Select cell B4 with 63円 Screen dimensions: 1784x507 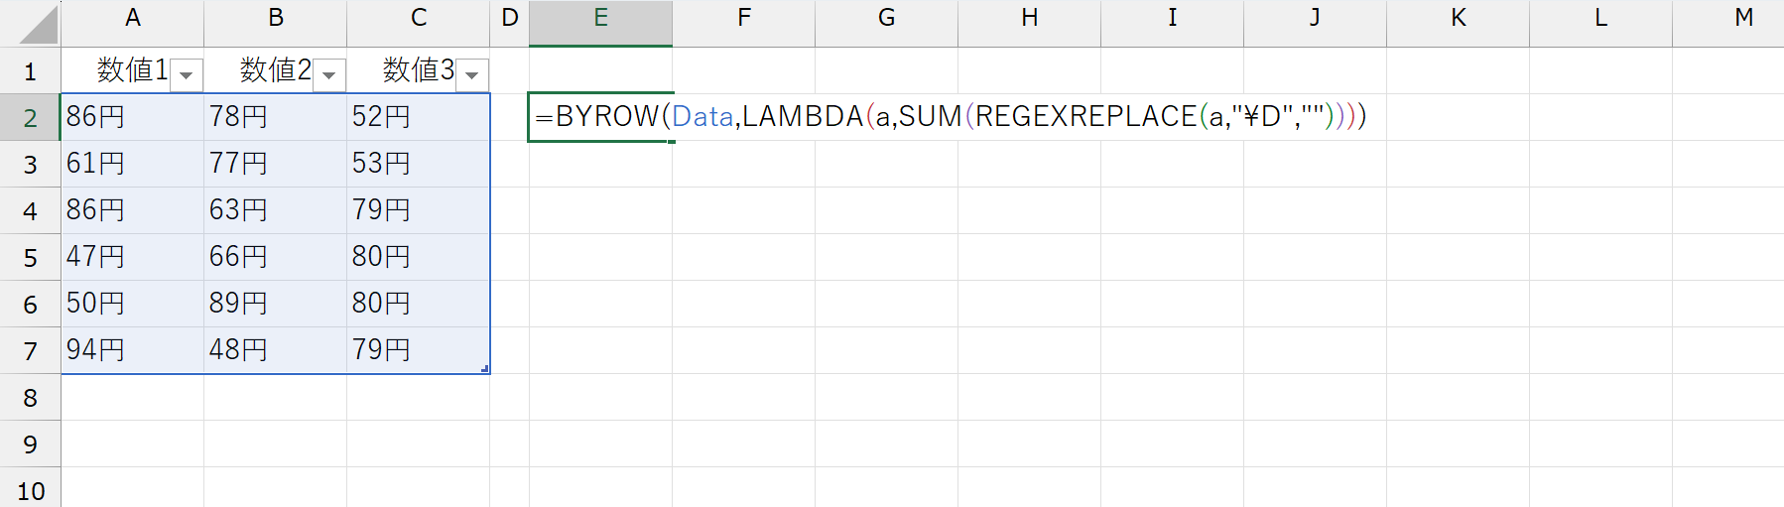click(275, 210)
